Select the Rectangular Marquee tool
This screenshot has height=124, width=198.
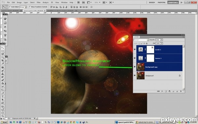coord(3,51)
